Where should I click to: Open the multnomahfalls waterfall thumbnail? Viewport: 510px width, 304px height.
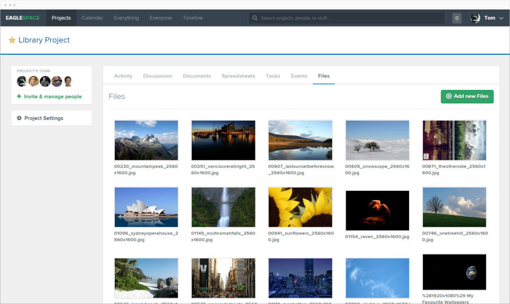pos(224,207)
